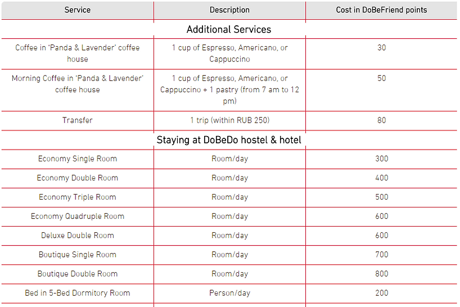Image resolution: width=460 pixels, height=307 pixels.
Task: Click the Description column header
Action: (x=229, y=10)
